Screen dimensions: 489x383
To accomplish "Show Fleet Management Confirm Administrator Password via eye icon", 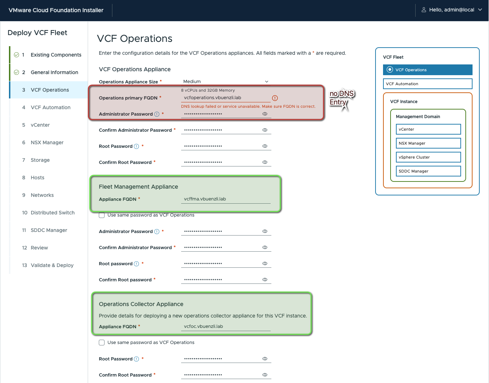I will pos(265,247).
